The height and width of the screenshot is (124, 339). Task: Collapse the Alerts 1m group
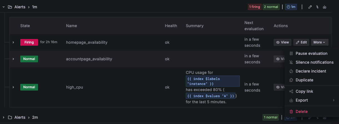tap(4, 7)
